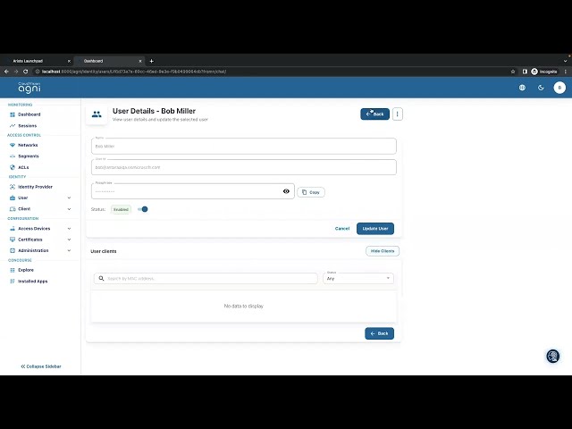Click the Incognito indicator
Viewport: 572px width, 429px height.
(544, 71)
